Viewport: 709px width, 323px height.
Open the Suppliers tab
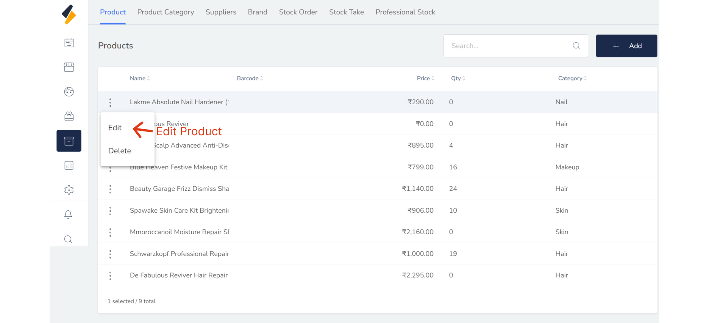pyautogui.click(x=221, y=12)
